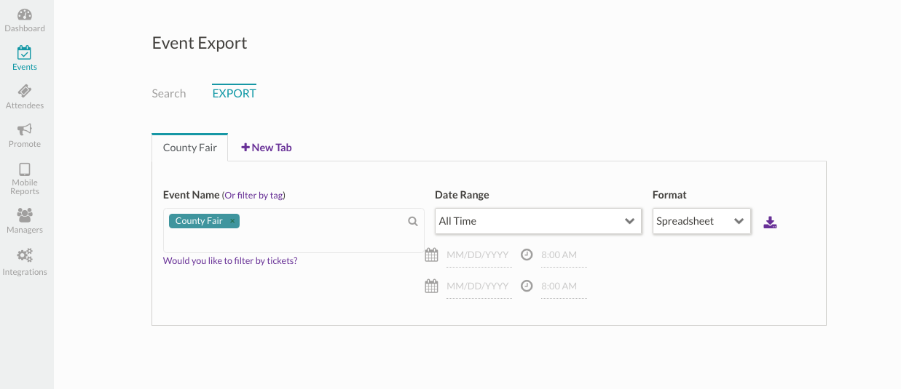This screenshot has height=389, width=901.
Task: Switch to the Search tab
Action: [169, 94]
